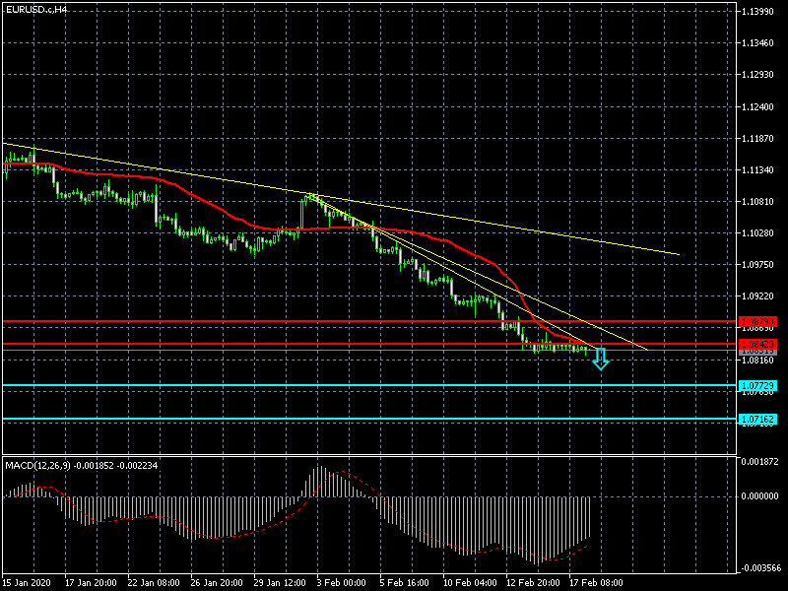
Task: Click the 1.13990 price scale value
Action: coord(759,12)
